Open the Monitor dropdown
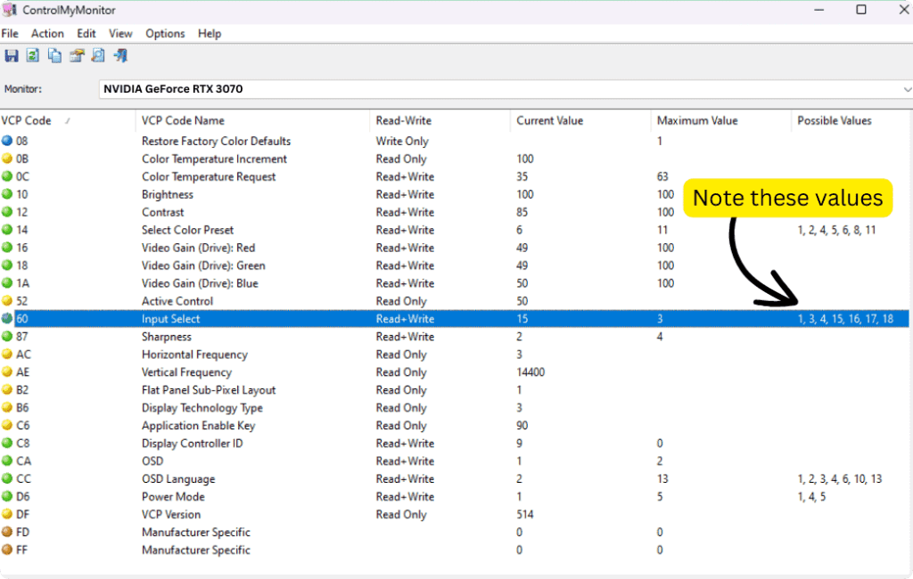 click(499, 89)
